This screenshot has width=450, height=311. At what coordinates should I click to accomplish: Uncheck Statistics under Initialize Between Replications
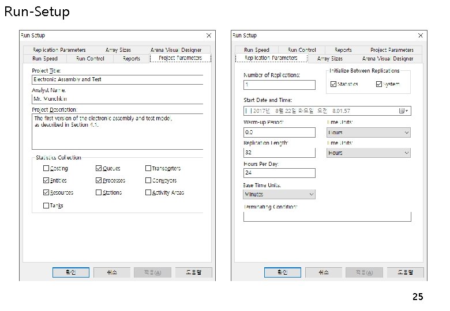click(x=333, y=84)
